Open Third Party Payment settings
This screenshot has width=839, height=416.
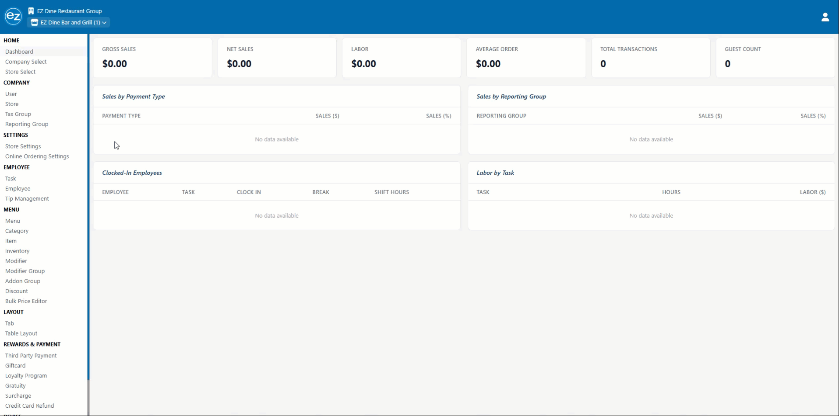[x=31, y=356]
